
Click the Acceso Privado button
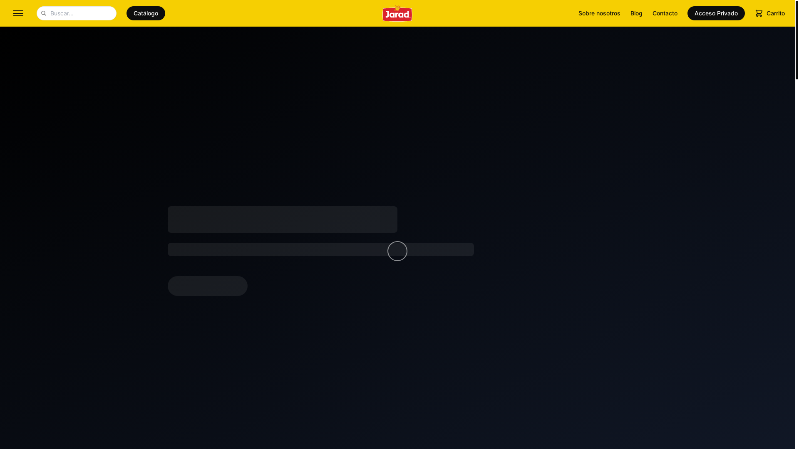tap(716, 13)
